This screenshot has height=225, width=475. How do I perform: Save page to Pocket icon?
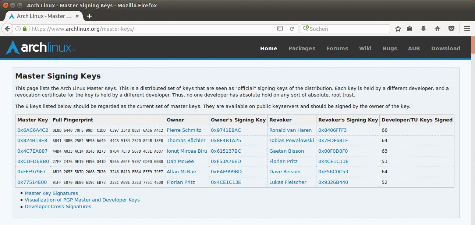point(451,29)
